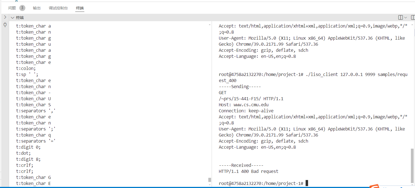Click the Sogou input method icon at bottom
Viewport: 415px width, 188px height.
click(374, 186)
